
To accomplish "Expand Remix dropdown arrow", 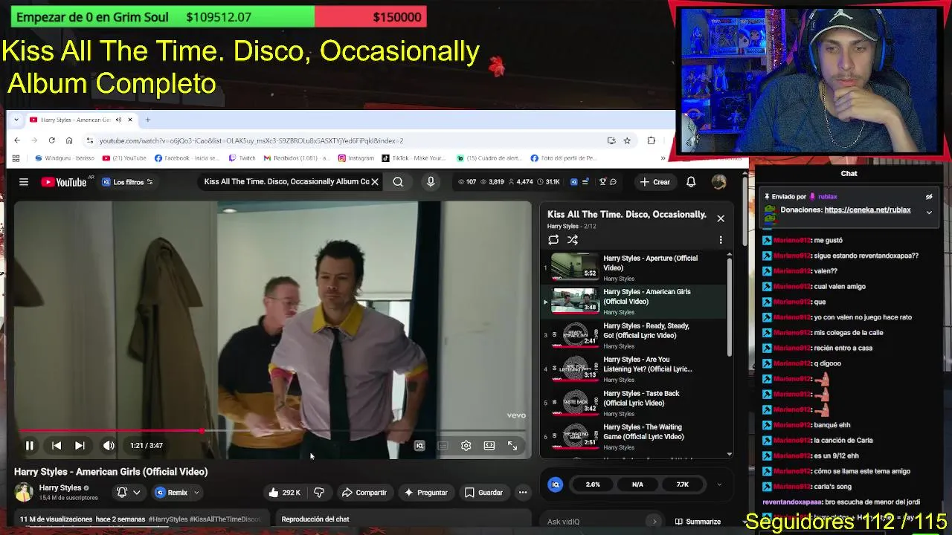I will [x=196, y=492].
